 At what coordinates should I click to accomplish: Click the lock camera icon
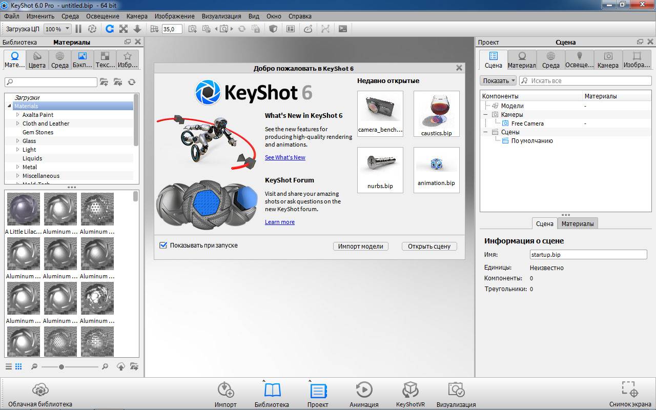256,29
